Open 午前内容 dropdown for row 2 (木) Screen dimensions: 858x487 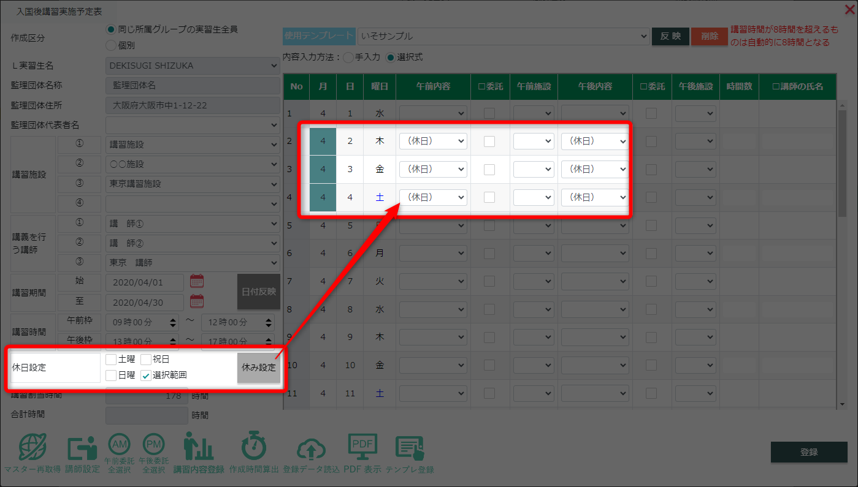[x=433, y=141]
